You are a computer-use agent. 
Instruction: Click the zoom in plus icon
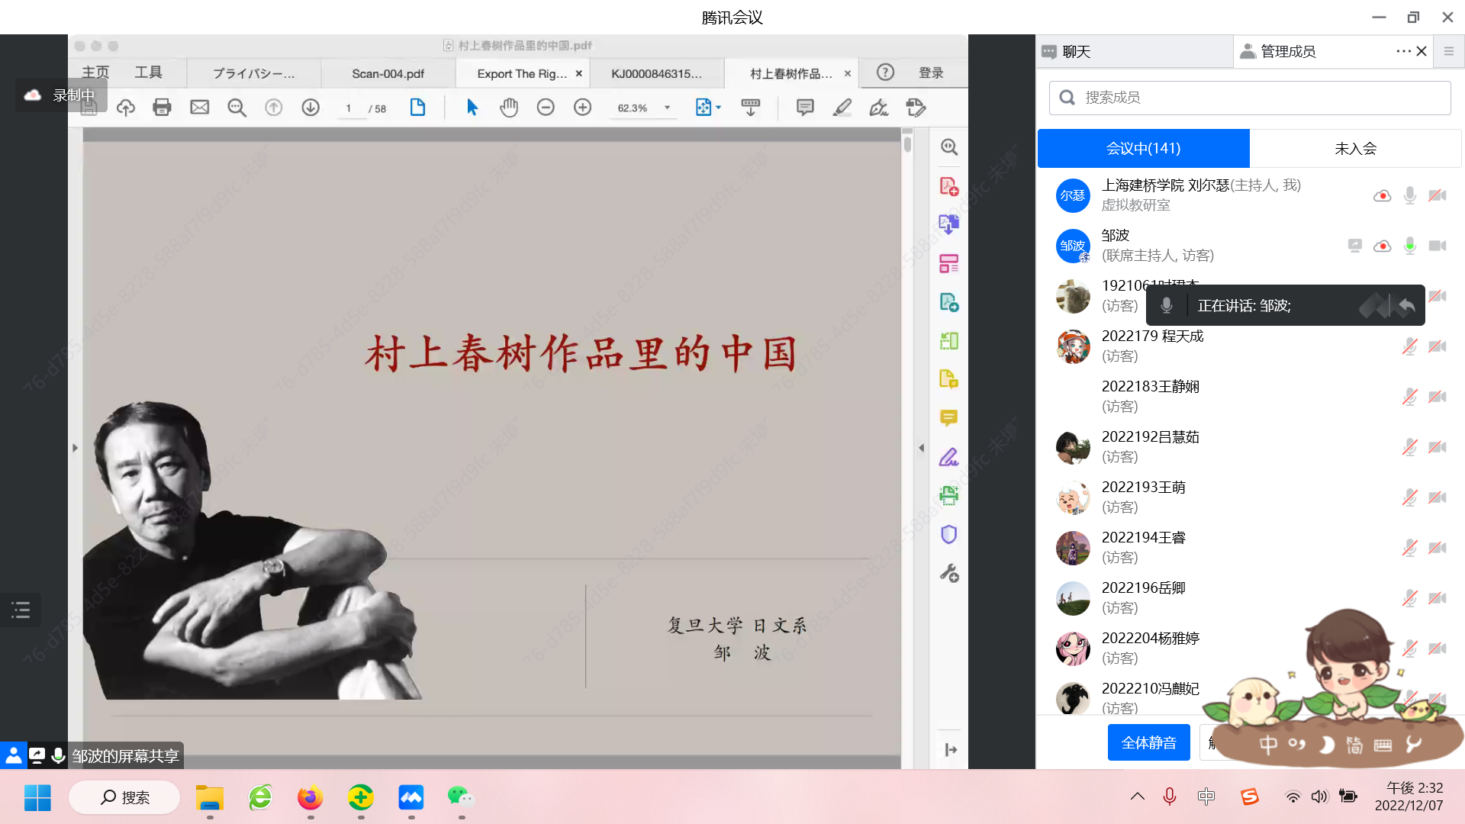(x=582, y=108)
